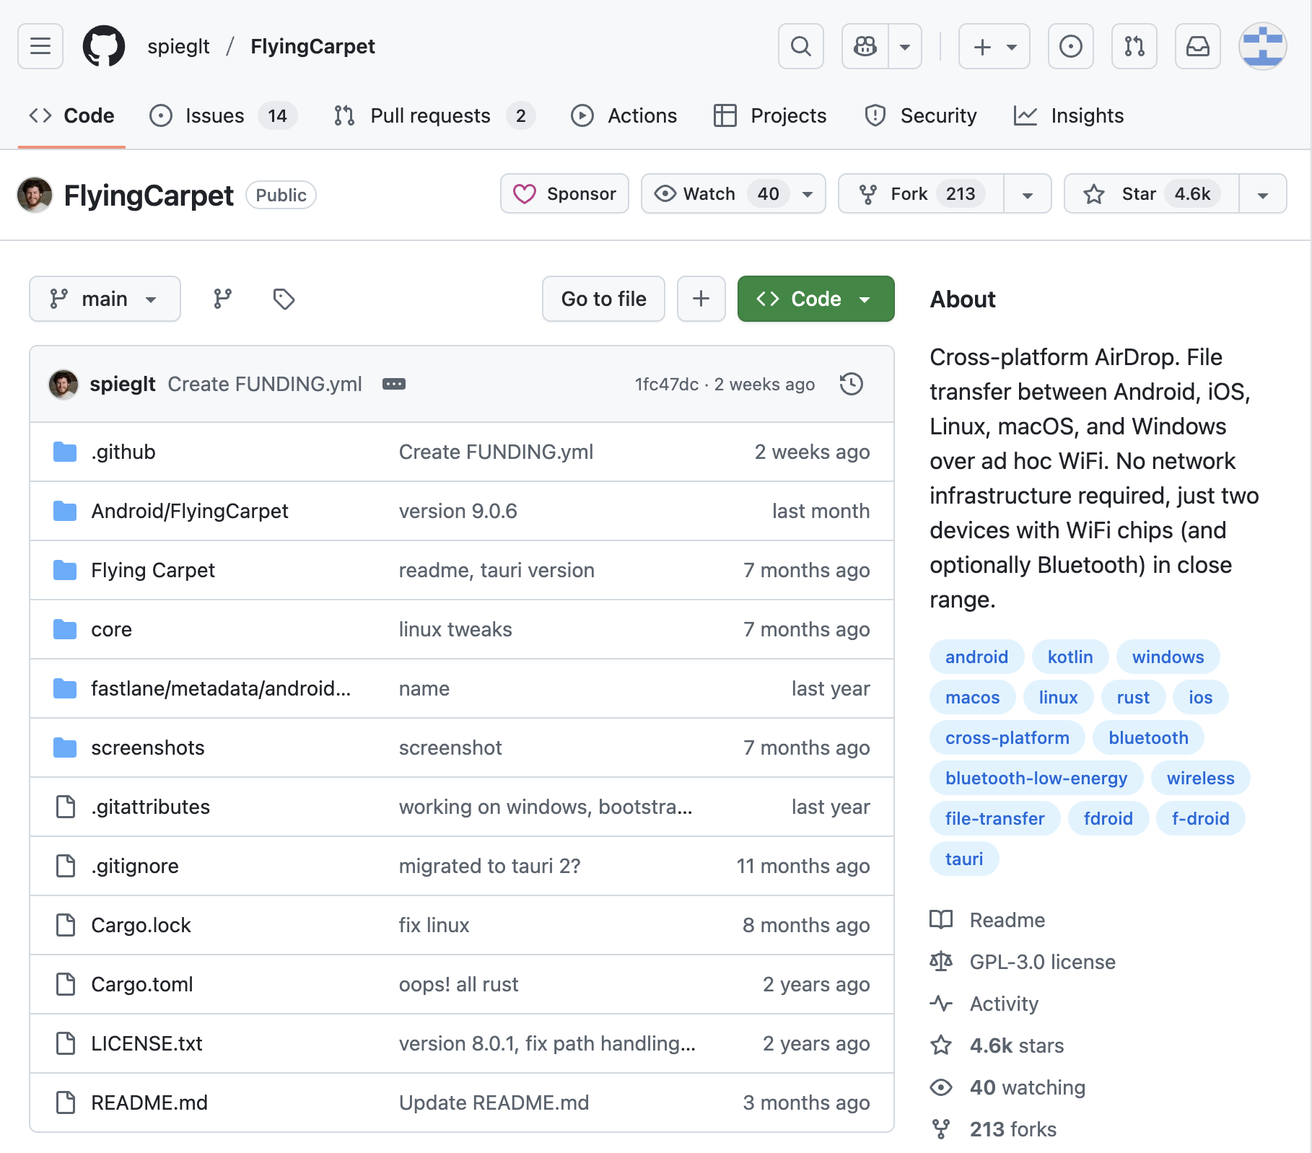
Task: Click the Sponsor button
Action: tap(564, 193)
